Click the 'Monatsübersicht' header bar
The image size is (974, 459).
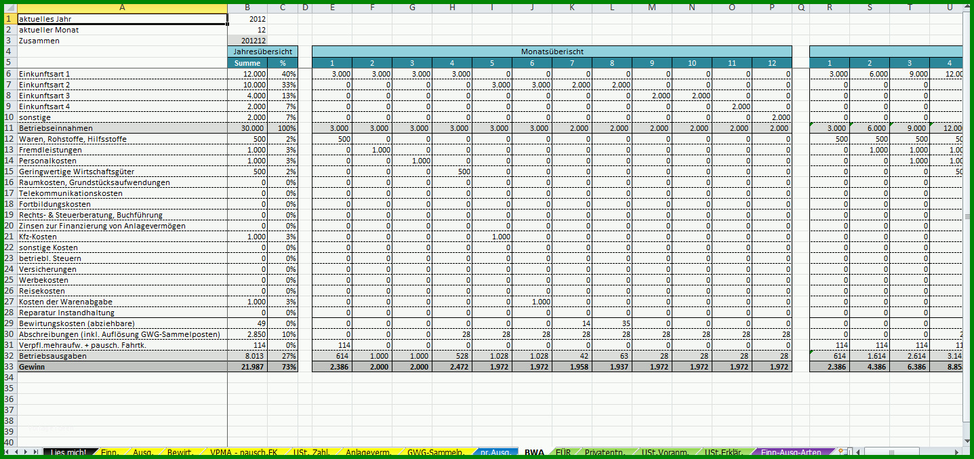click(552, 52)
